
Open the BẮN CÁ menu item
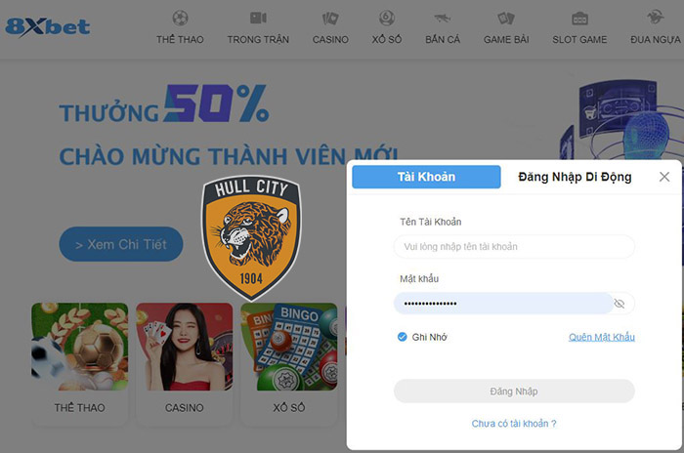[443, 40]
